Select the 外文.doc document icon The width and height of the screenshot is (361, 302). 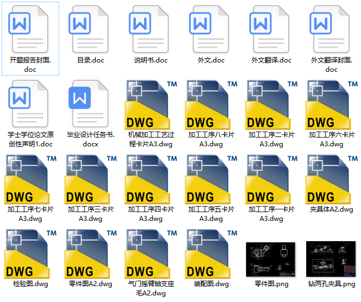pos(211,30)
